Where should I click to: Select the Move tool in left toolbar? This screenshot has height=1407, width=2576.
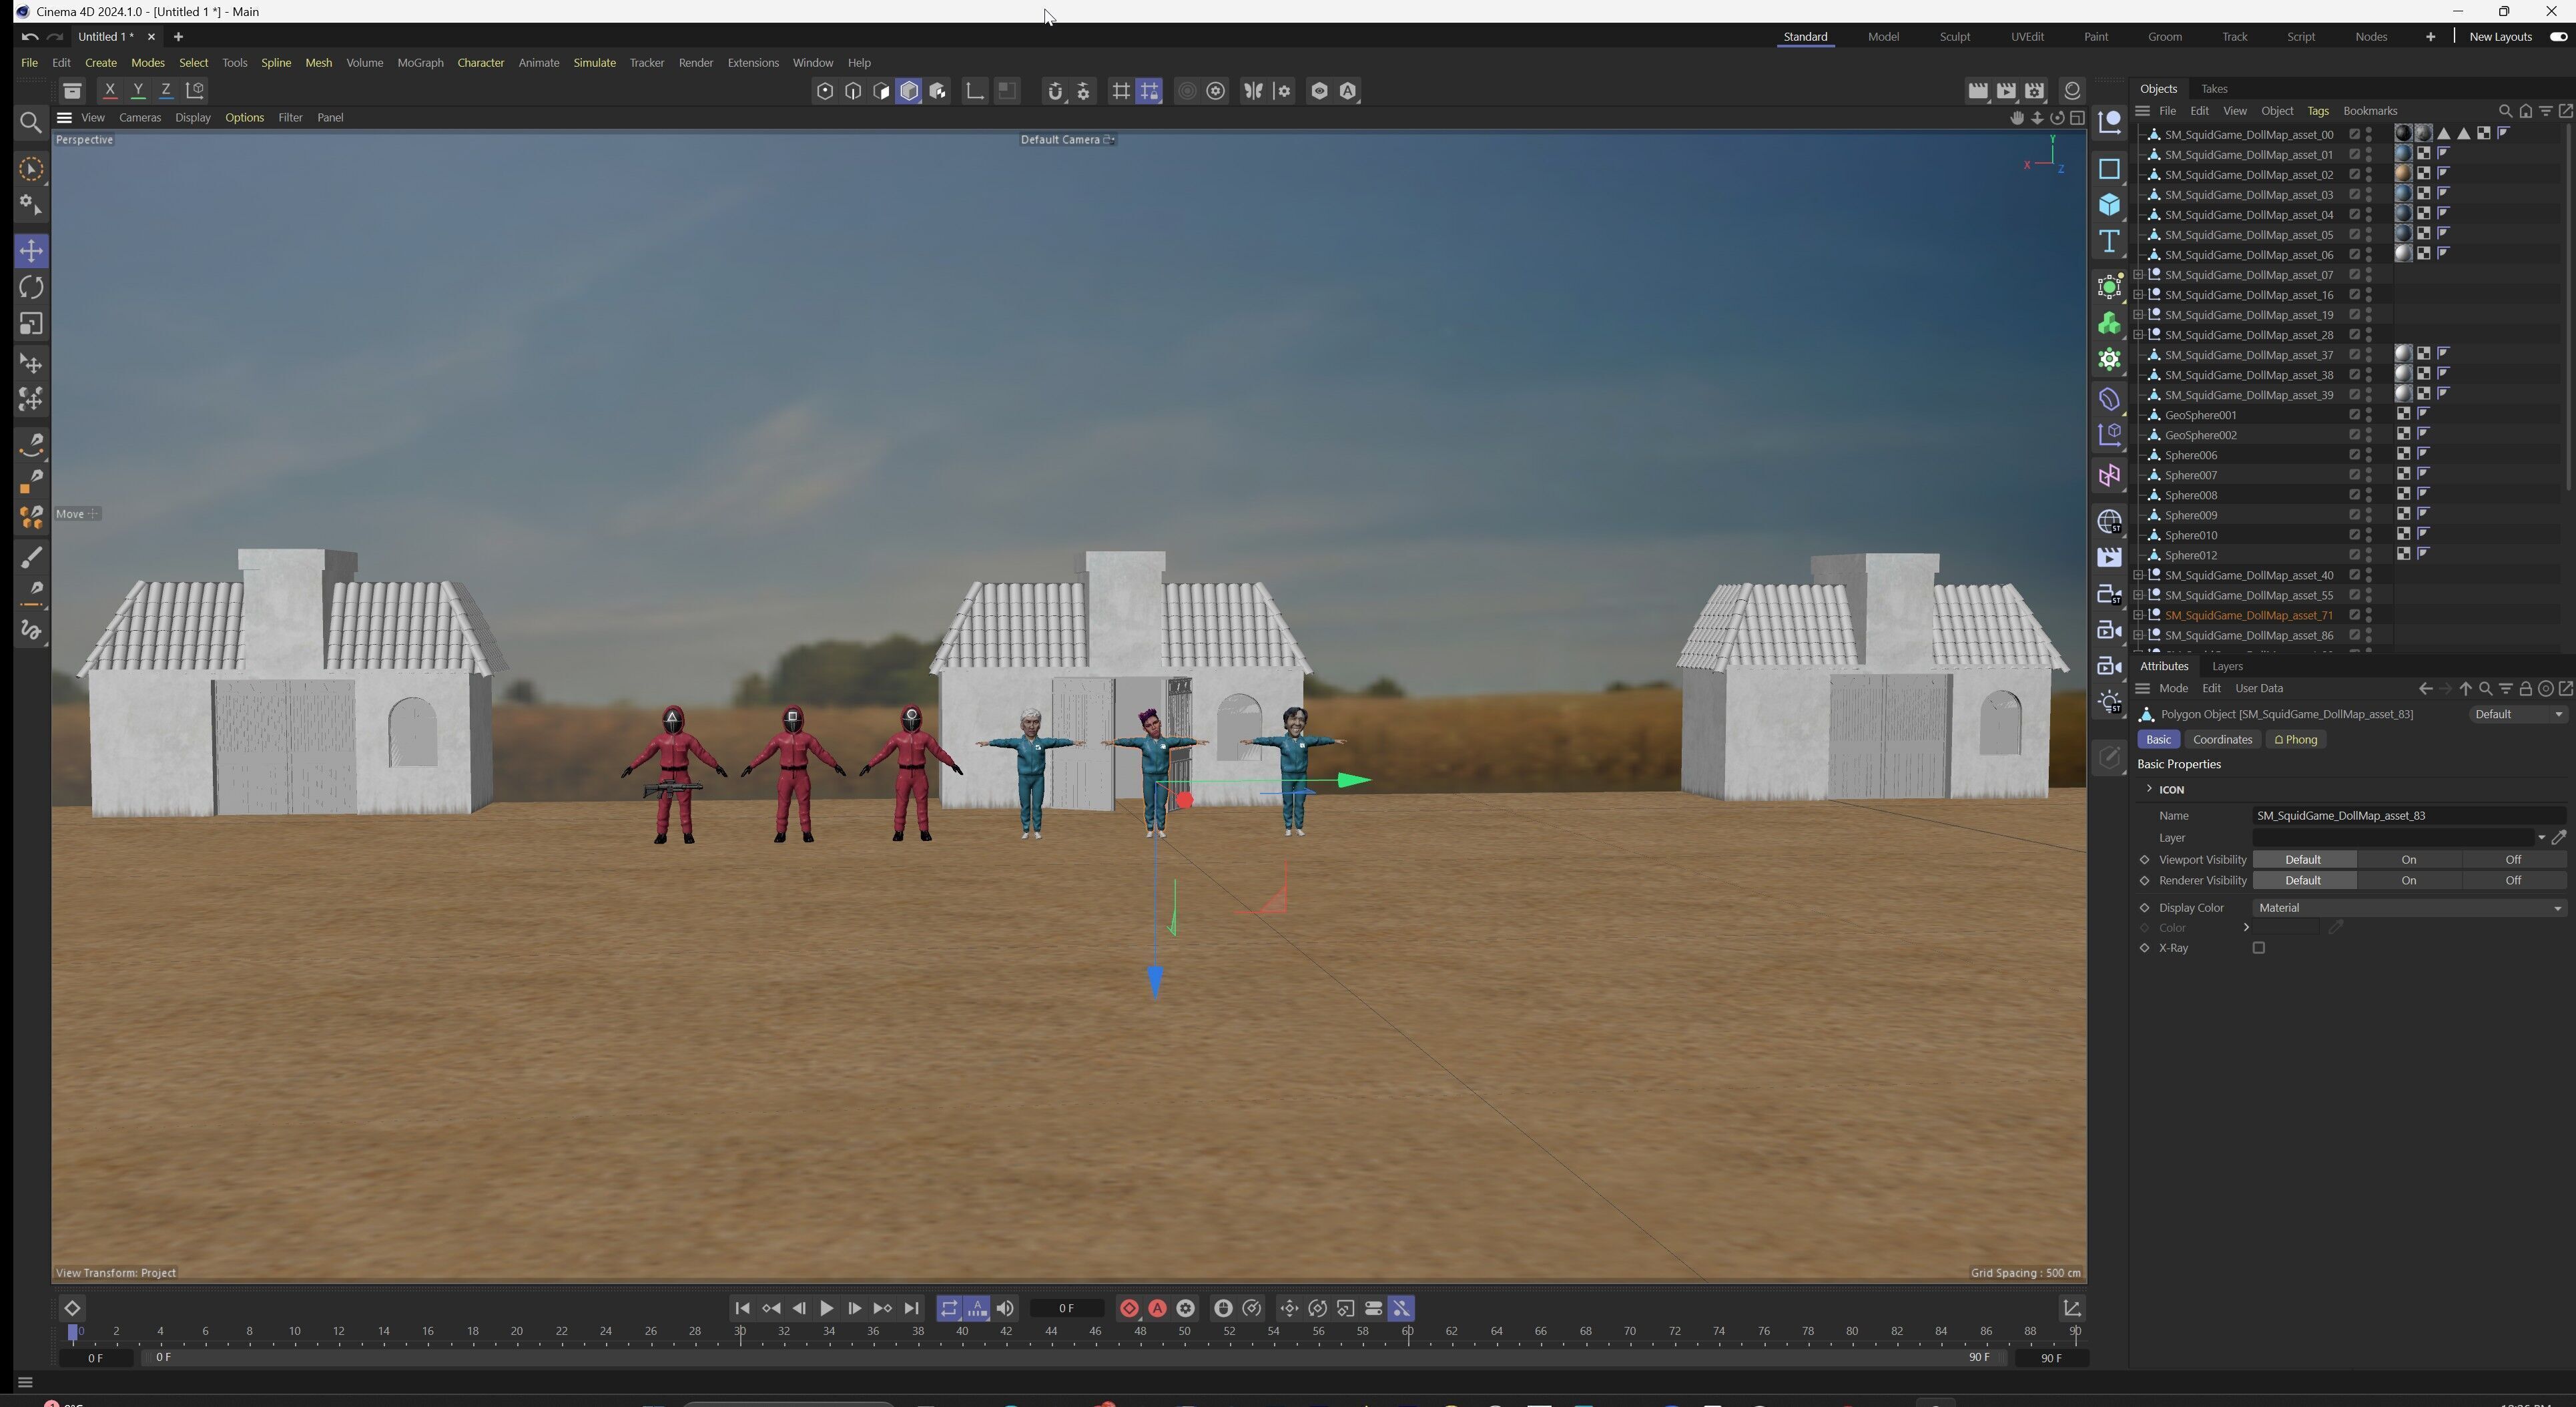[x=31, y=251]
